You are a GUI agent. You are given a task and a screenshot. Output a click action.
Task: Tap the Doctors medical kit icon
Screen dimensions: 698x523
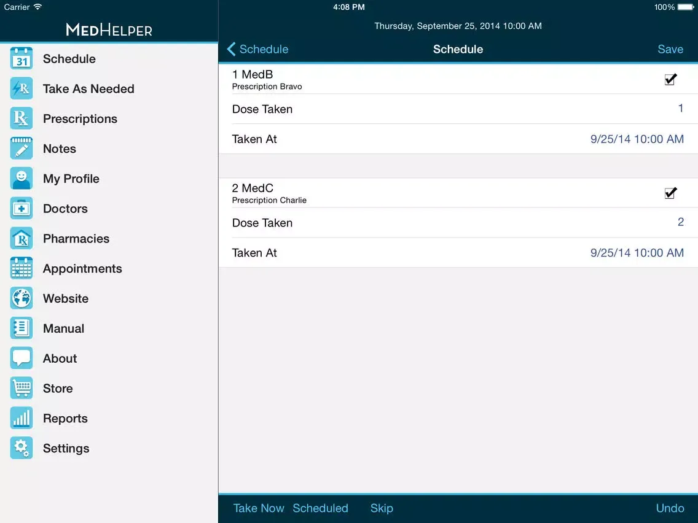22,208
